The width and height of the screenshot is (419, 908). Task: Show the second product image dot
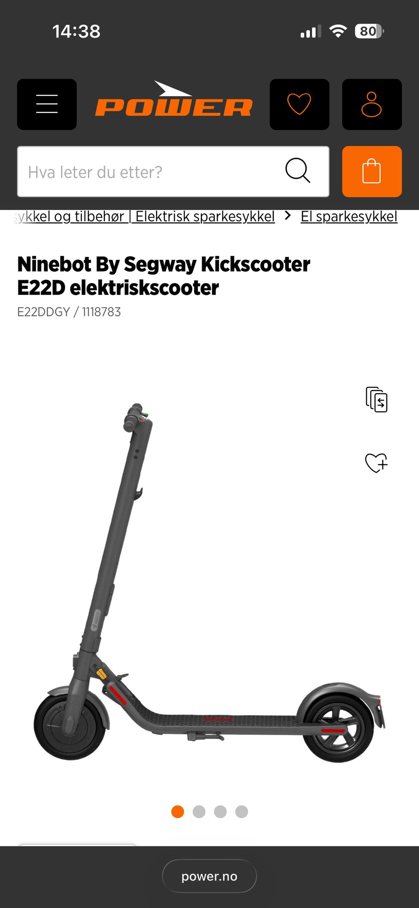coord(199,812)
